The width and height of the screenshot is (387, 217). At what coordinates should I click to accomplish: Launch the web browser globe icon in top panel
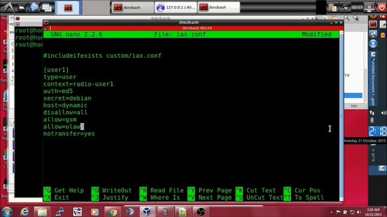pos(34,7)
